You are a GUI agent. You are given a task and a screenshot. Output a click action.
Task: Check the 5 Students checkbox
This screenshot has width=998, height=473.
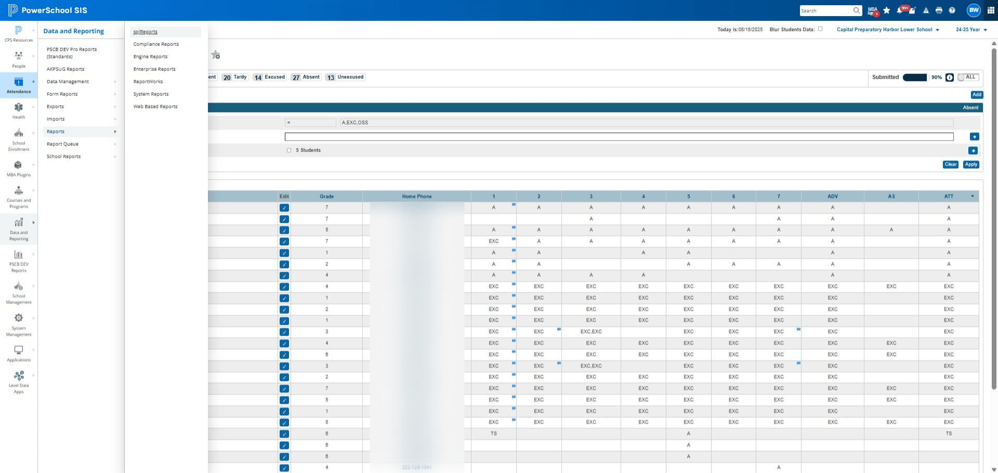(x=289, y=150)
